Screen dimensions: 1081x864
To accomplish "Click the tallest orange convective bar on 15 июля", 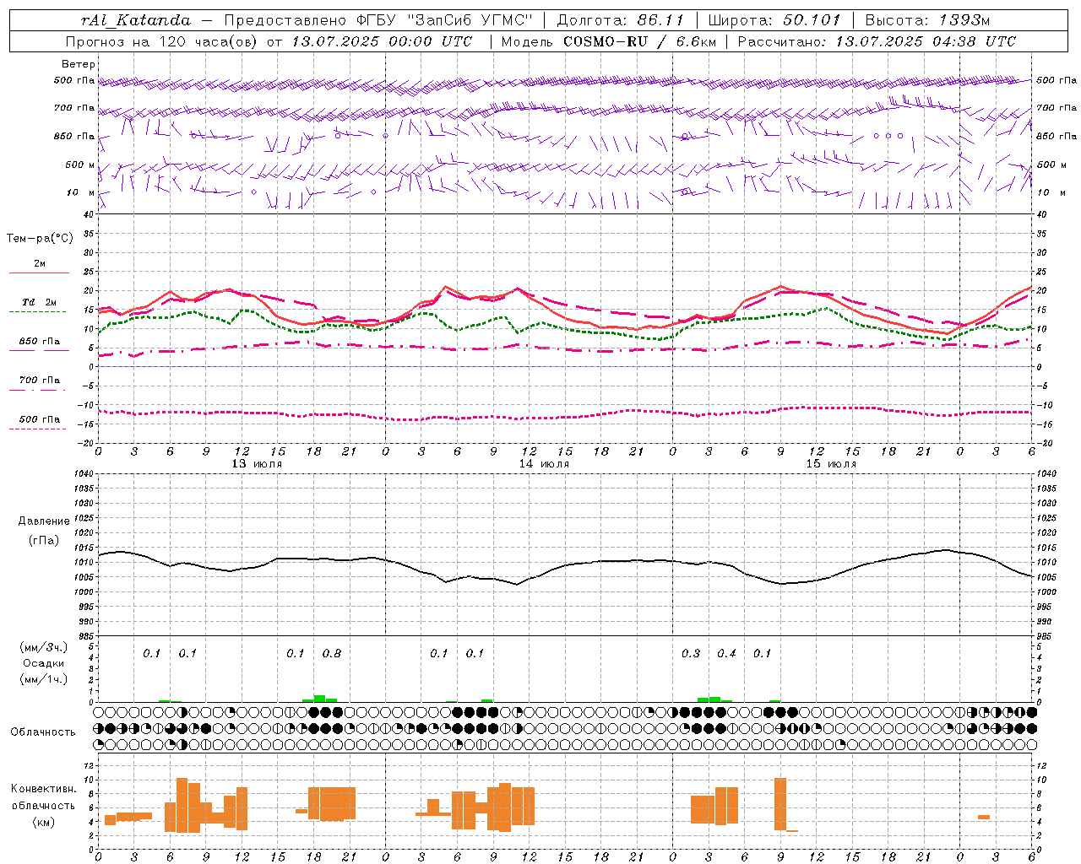I will 780,804.
